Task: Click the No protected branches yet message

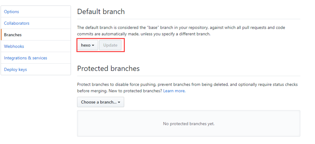Action: [188, 124]
